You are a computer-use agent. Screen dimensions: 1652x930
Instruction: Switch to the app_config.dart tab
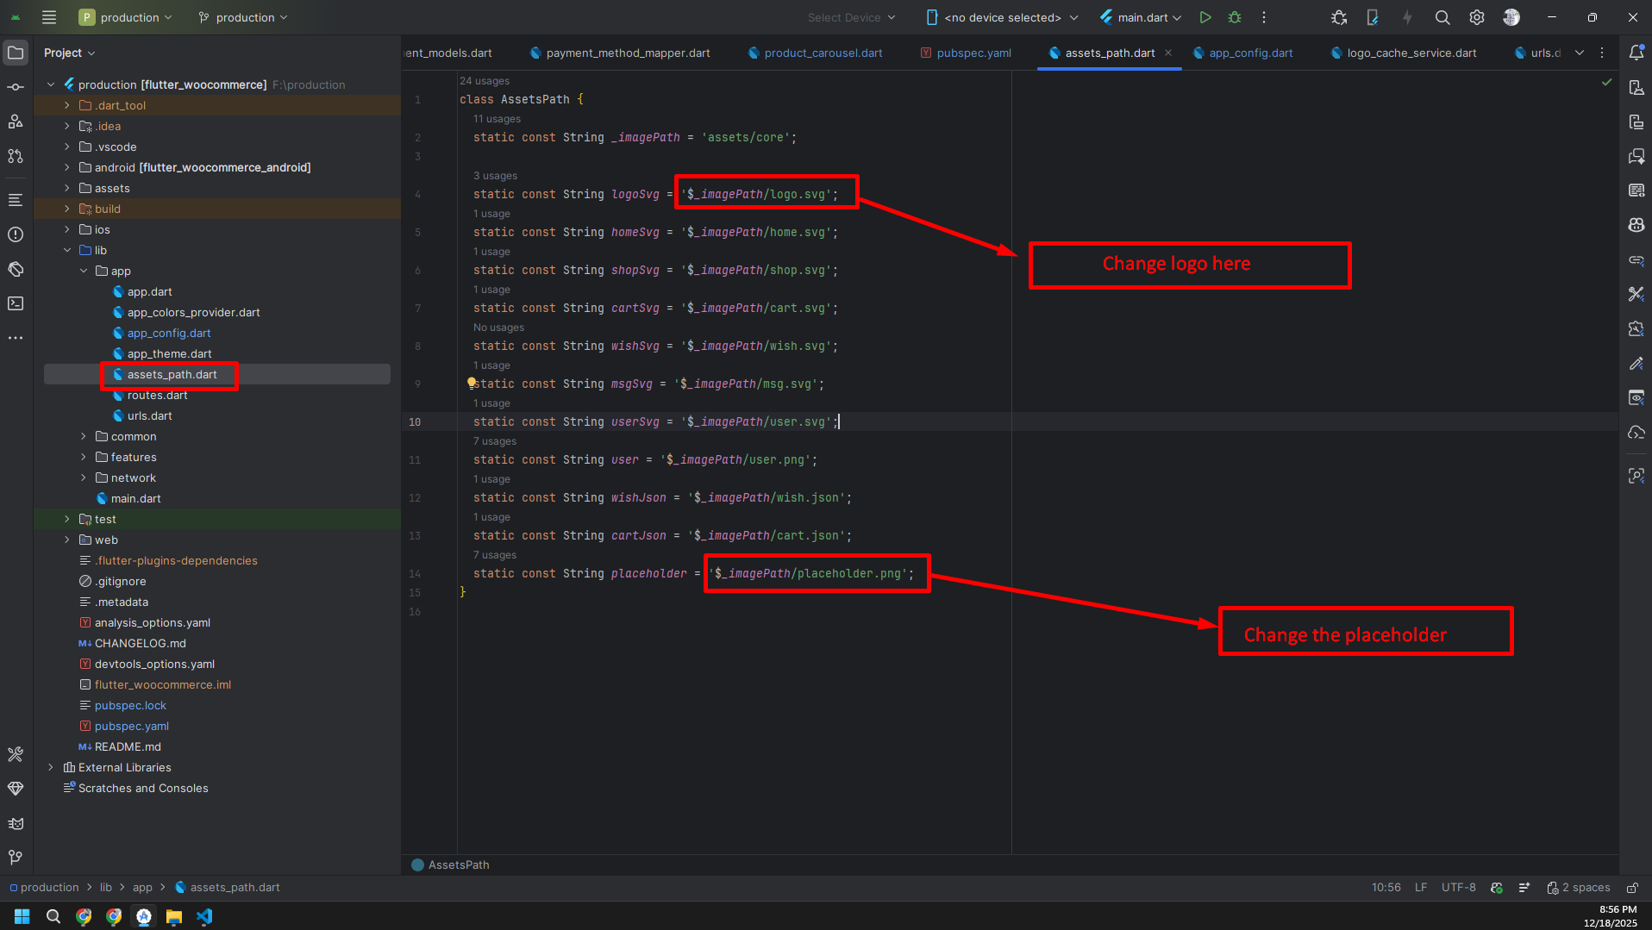[1250, 53]
